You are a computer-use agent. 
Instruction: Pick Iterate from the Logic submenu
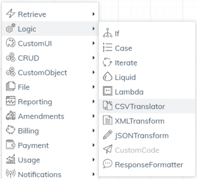click(x=147, y=62)
